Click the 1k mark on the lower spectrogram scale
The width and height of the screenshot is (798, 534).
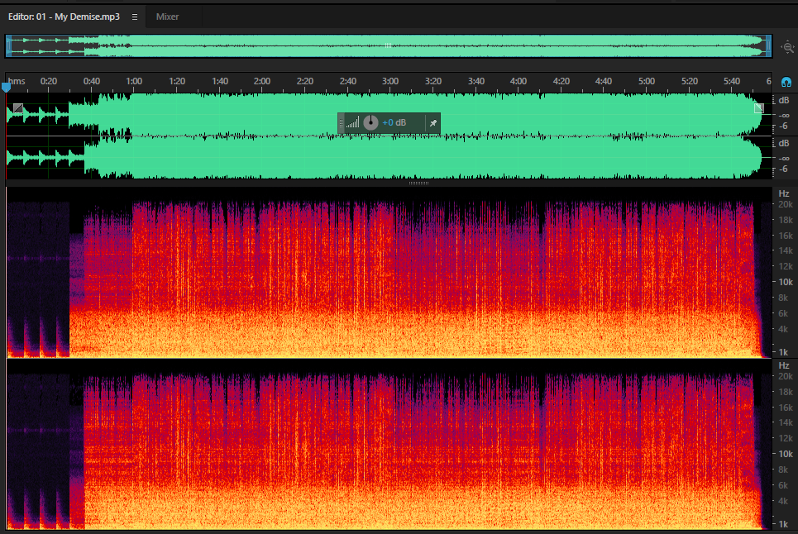[783, 523]
